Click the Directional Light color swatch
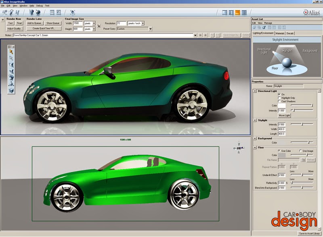The height and width of the screenshot is (237, 323). pos(282,106)
